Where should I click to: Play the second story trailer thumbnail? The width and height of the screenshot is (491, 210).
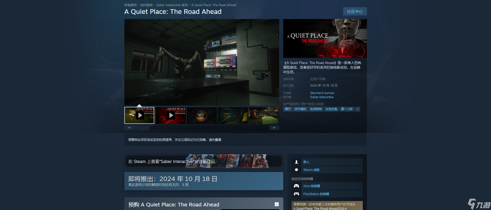tap(171, 115)
